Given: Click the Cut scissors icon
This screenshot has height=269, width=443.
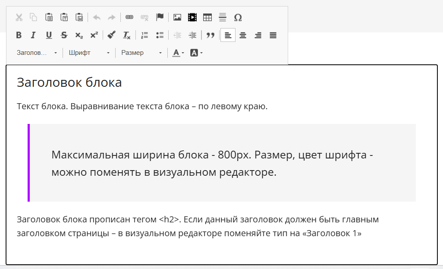Looking at the screenshot, I should point(19,18).
